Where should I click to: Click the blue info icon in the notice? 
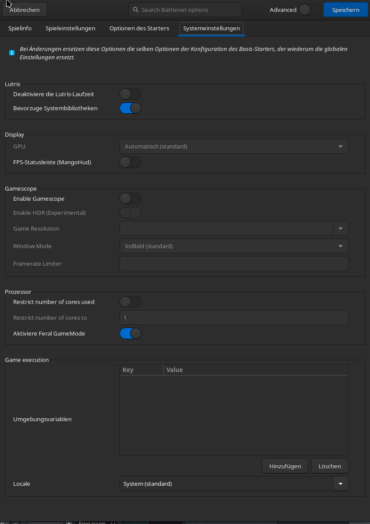(12, 53)
